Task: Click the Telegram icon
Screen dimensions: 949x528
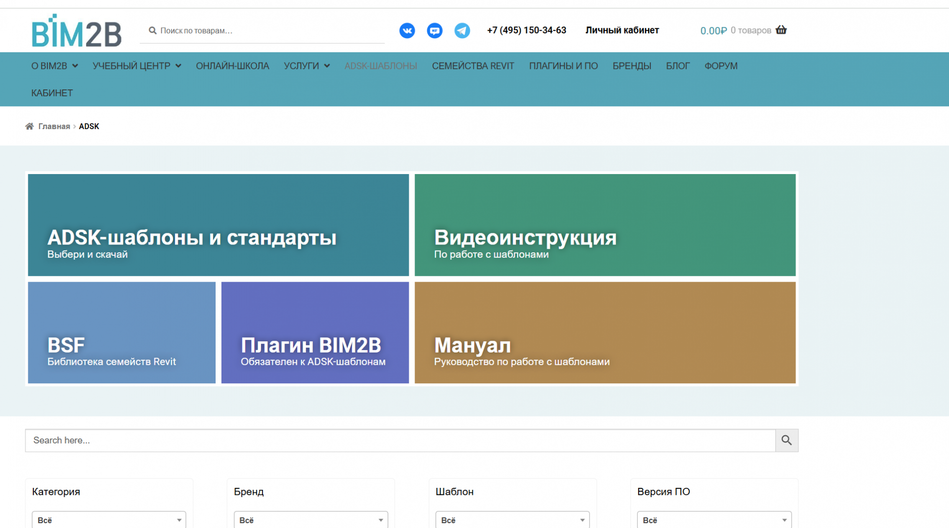Action: [462, 30]
